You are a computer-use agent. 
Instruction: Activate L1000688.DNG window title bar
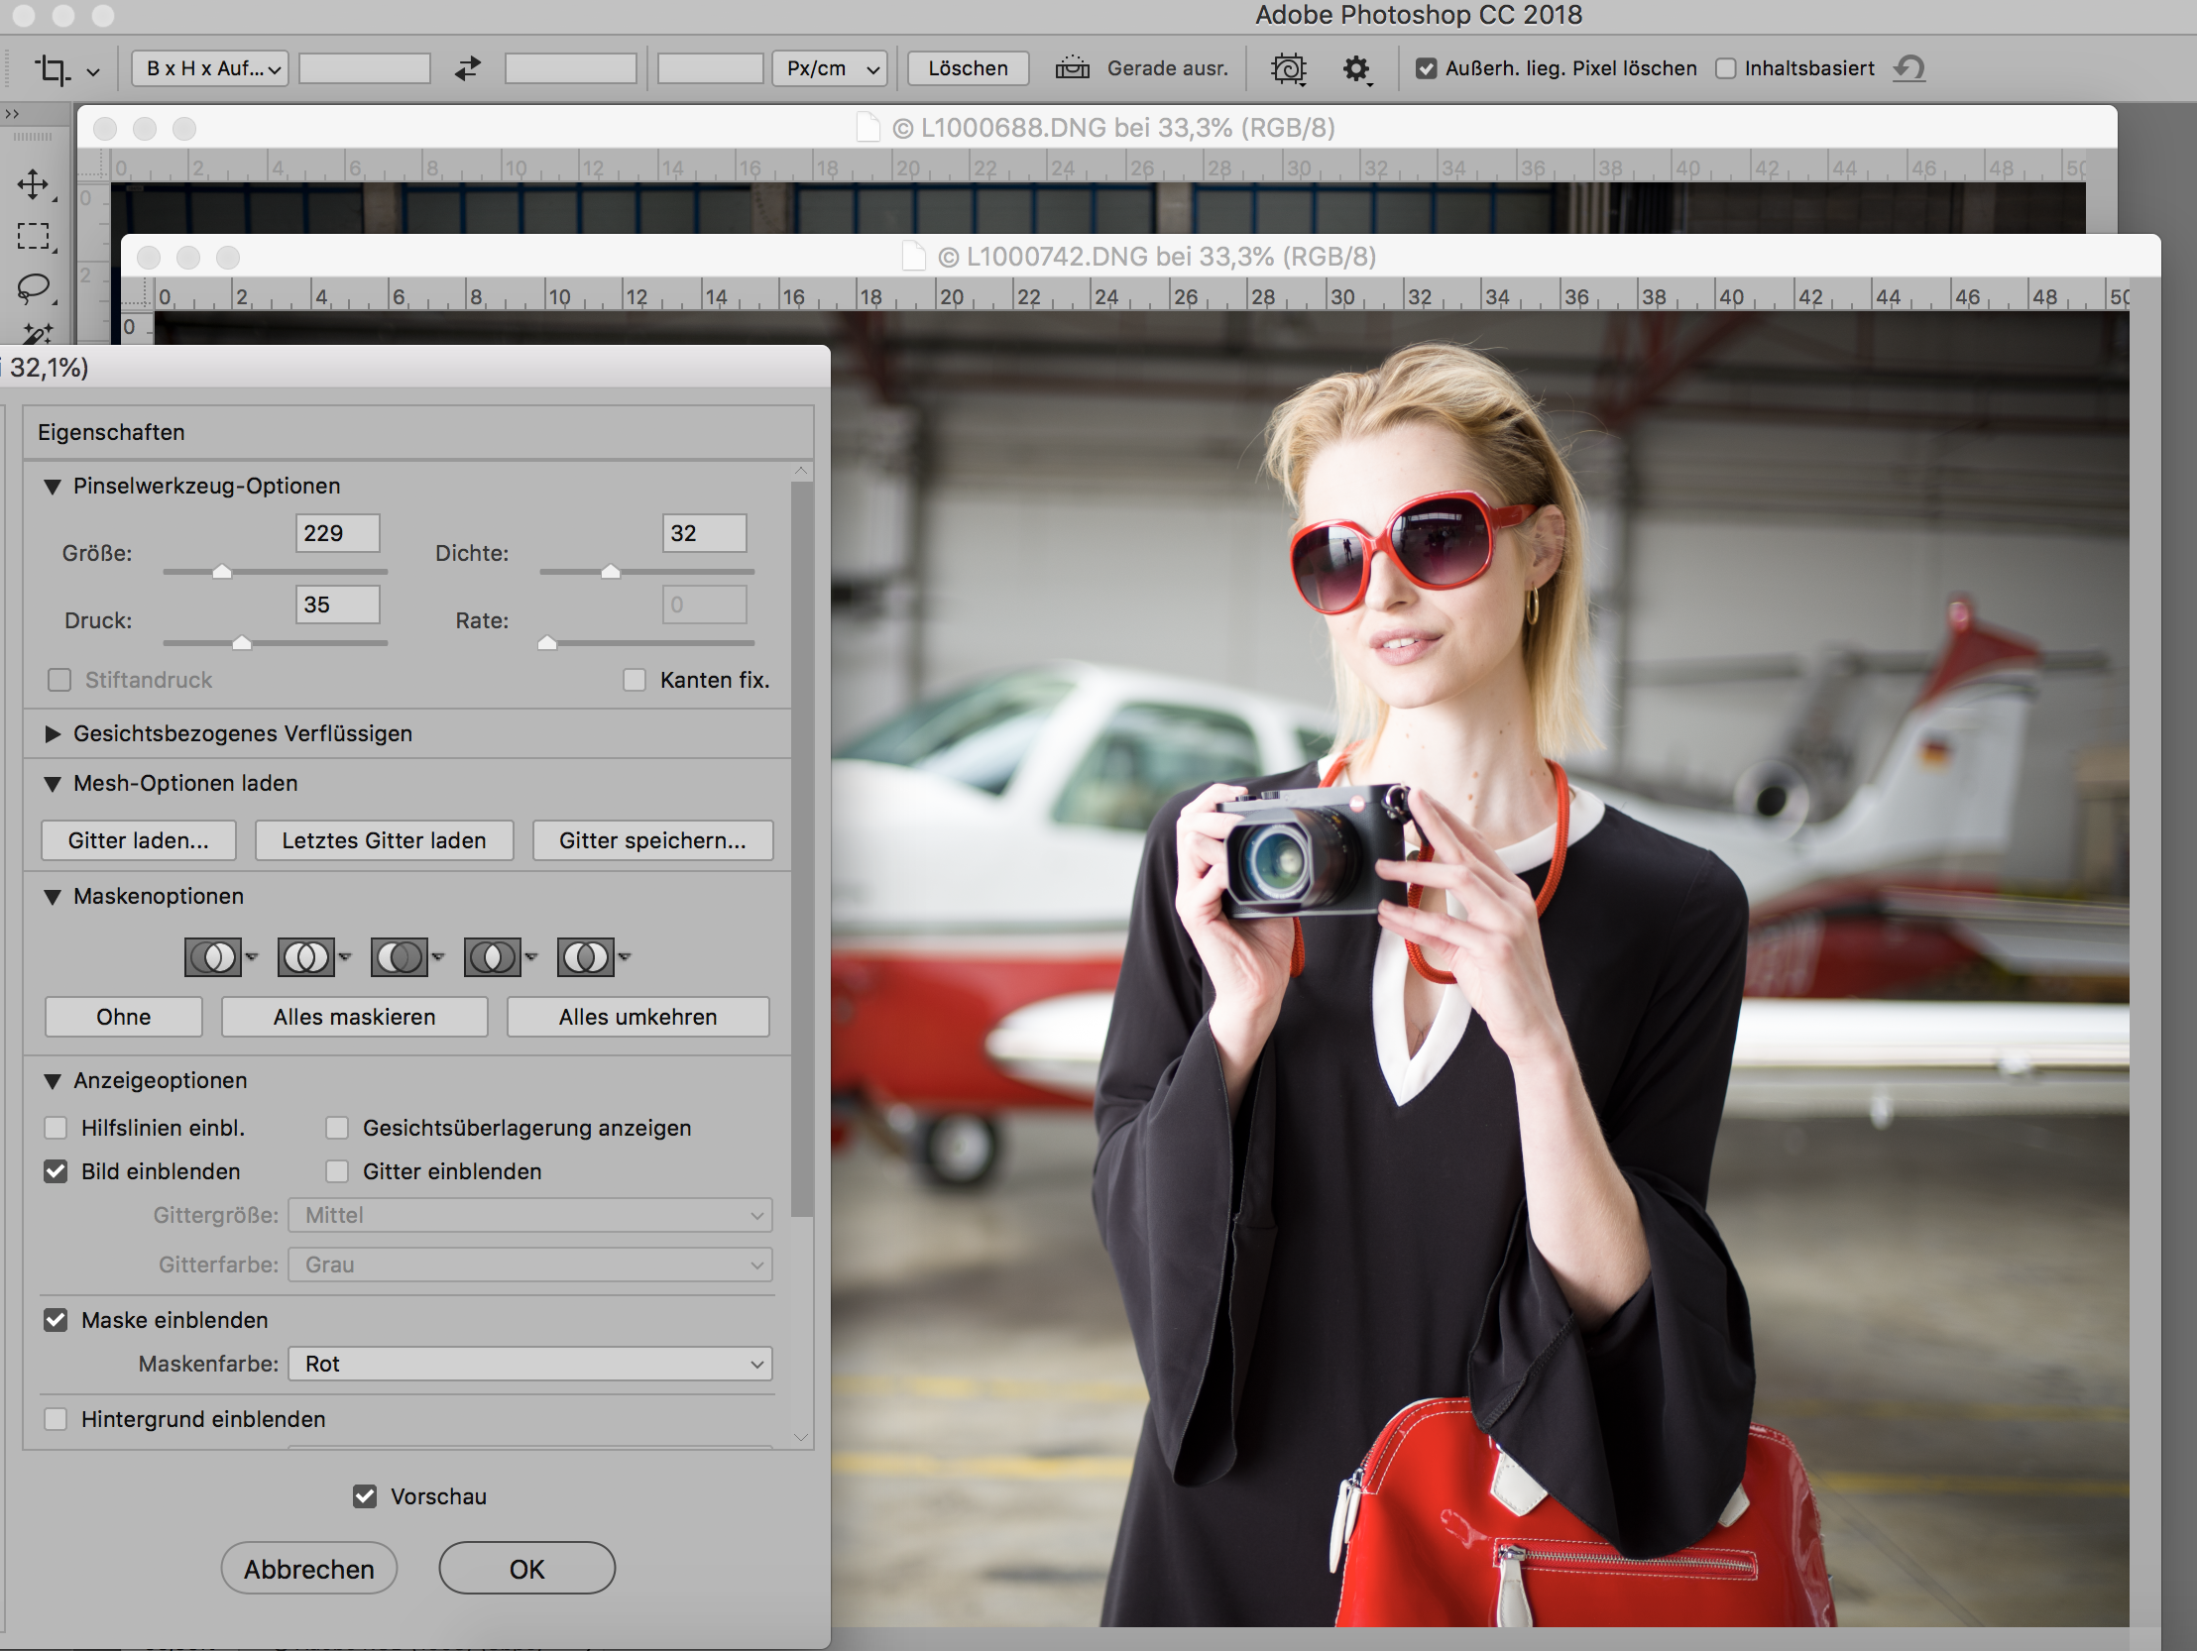click(x=1098, y=127)
